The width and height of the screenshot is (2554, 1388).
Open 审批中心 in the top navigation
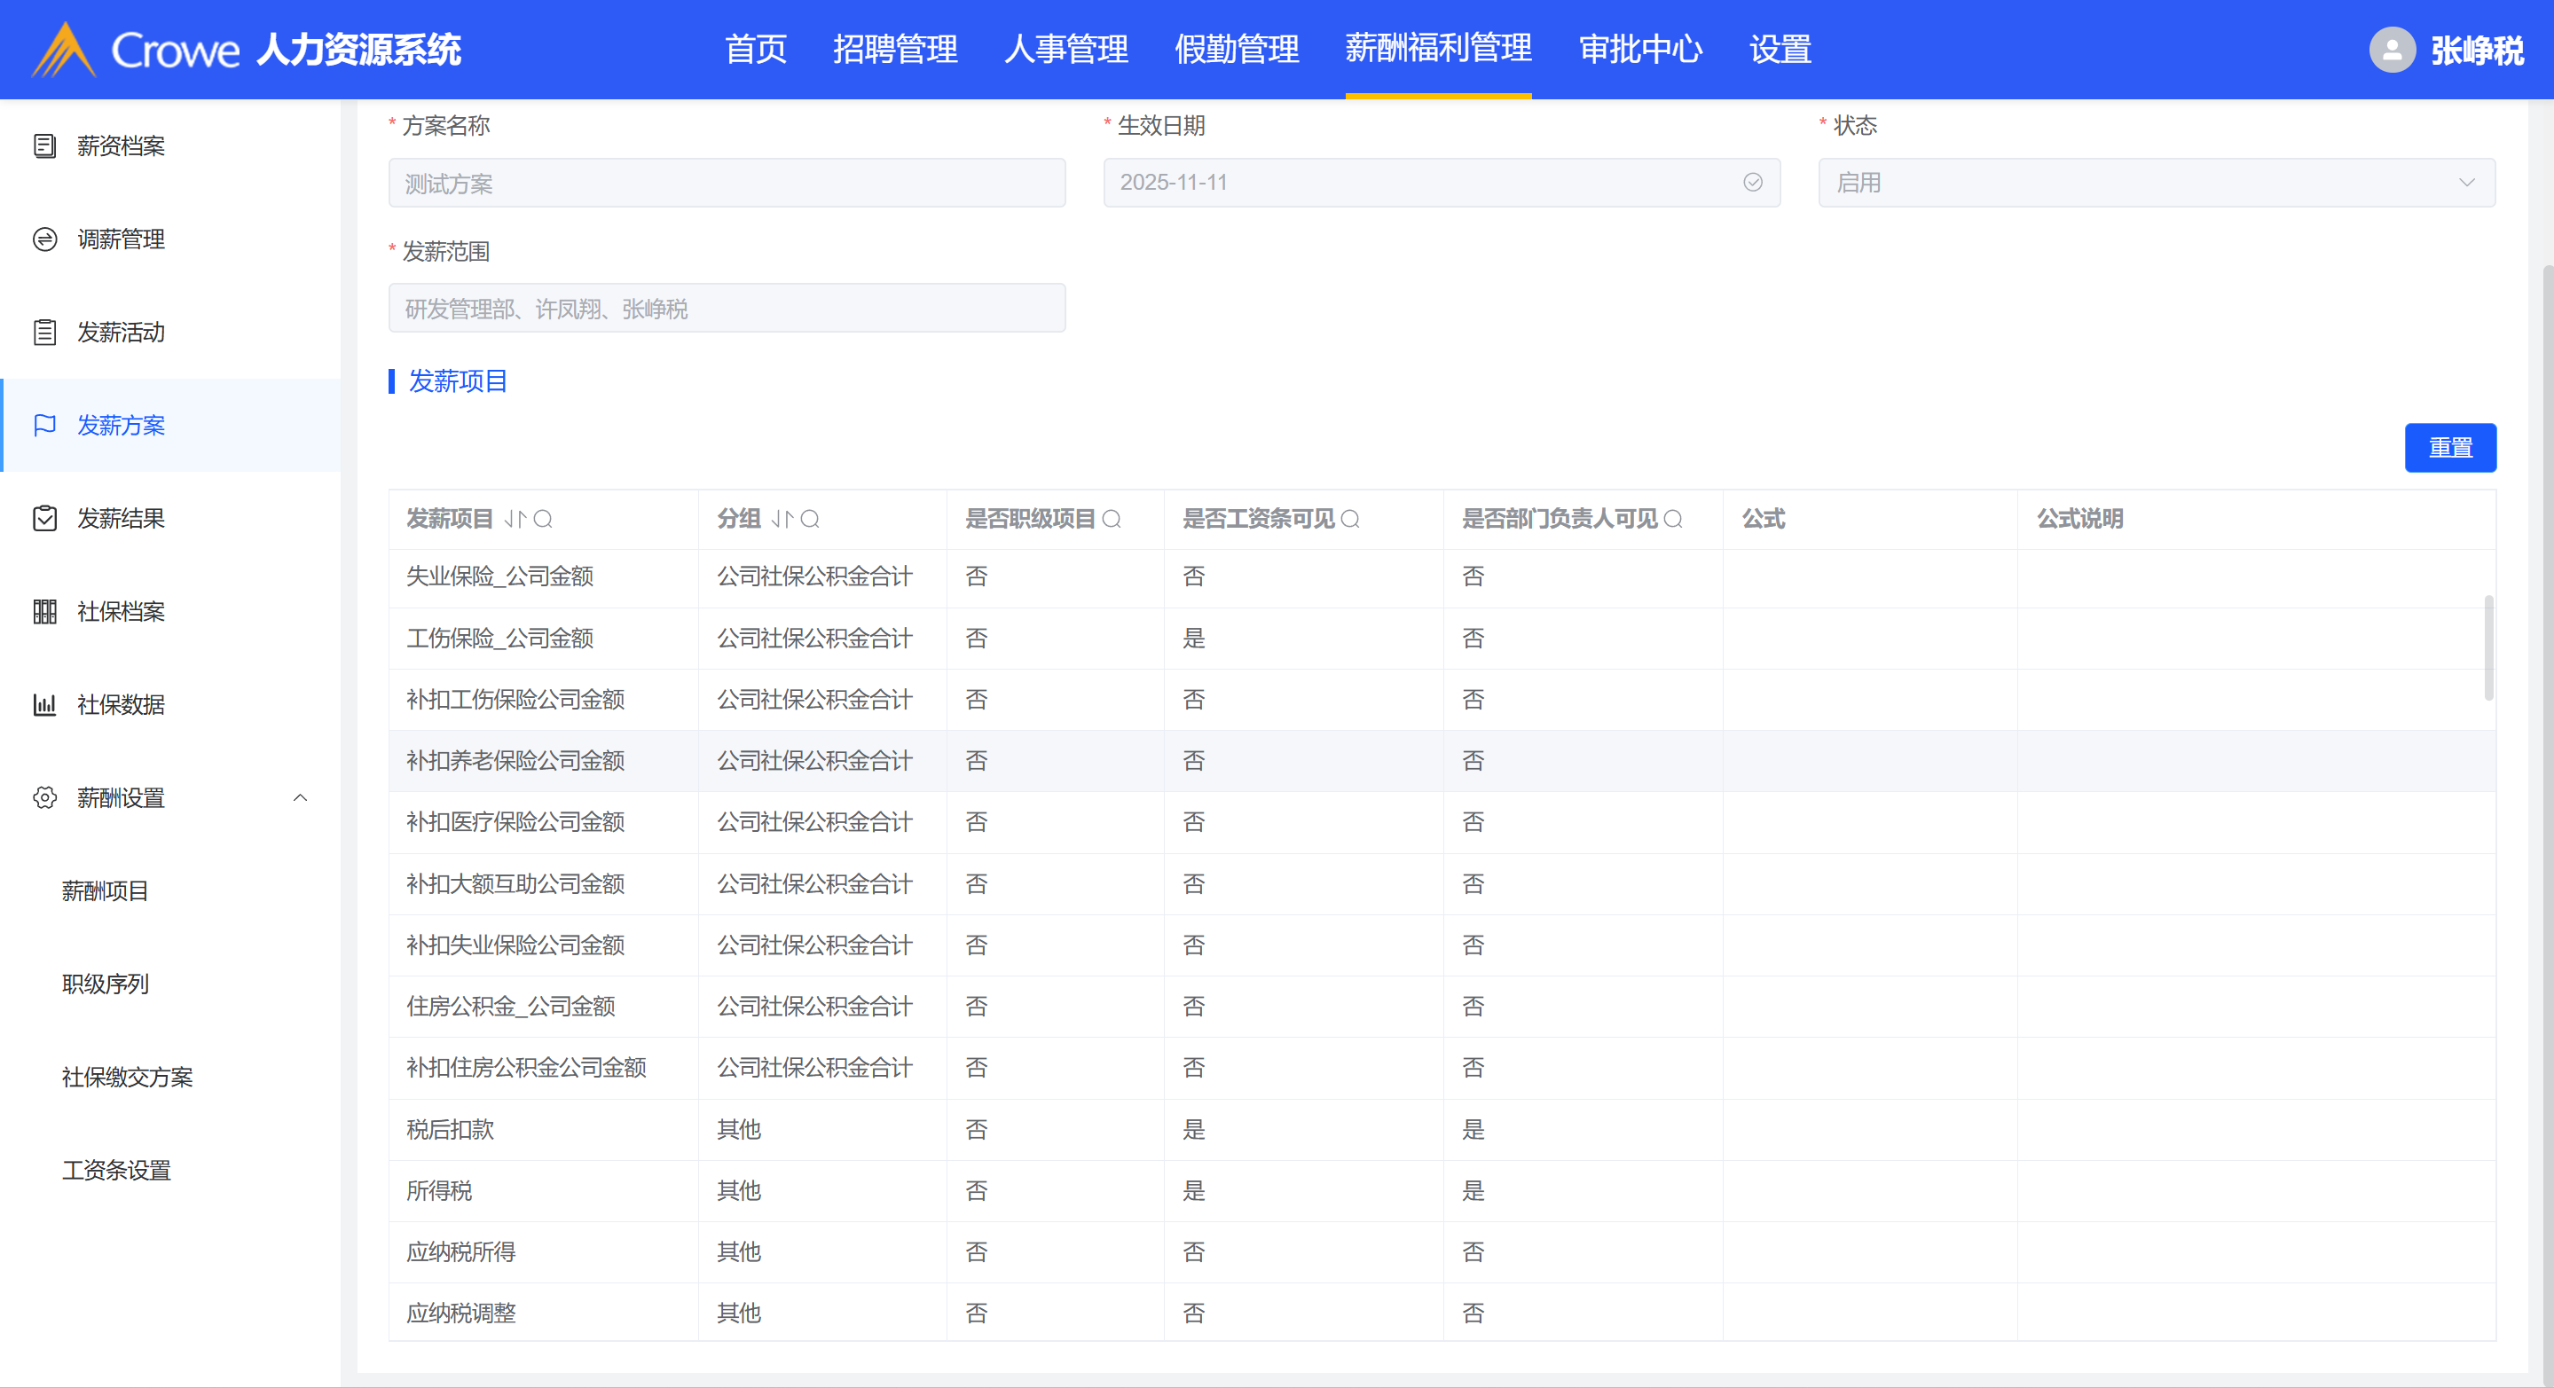tap(1640, 50)
